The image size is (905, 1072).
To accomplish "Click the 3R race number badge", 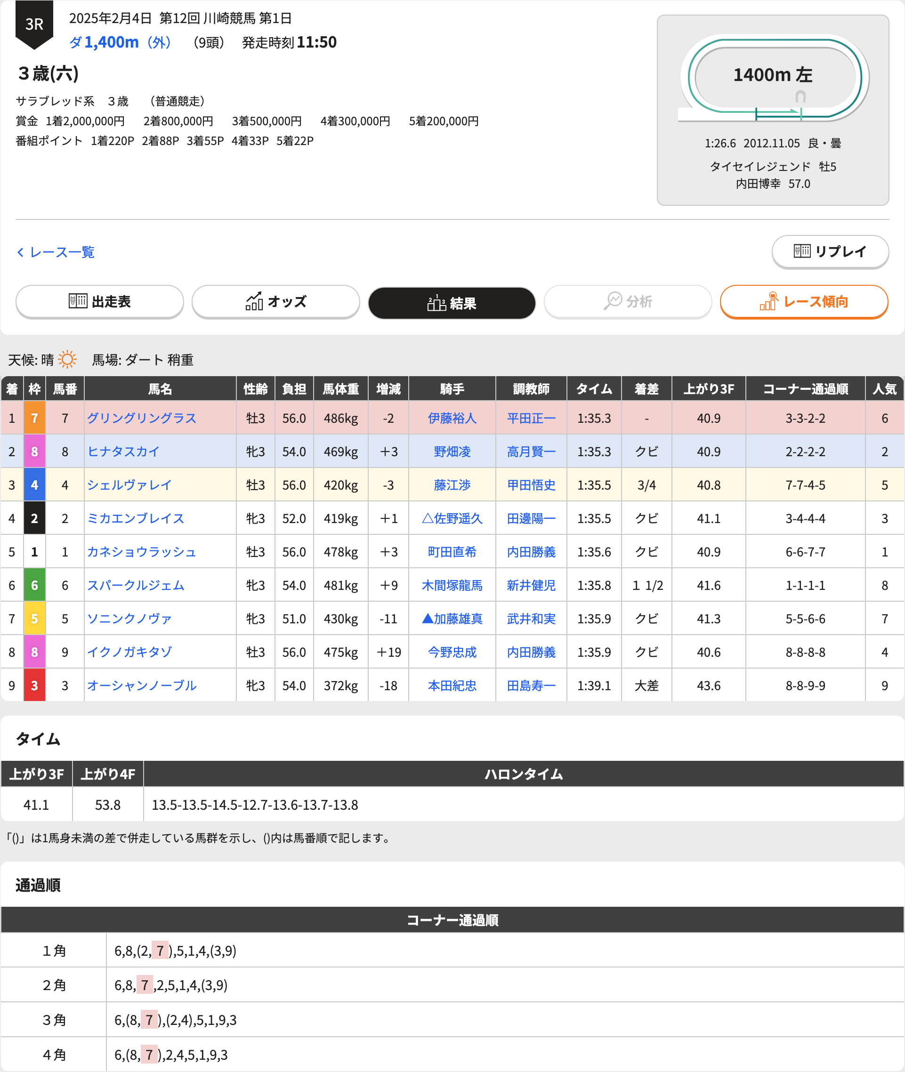I will point(34,24).
